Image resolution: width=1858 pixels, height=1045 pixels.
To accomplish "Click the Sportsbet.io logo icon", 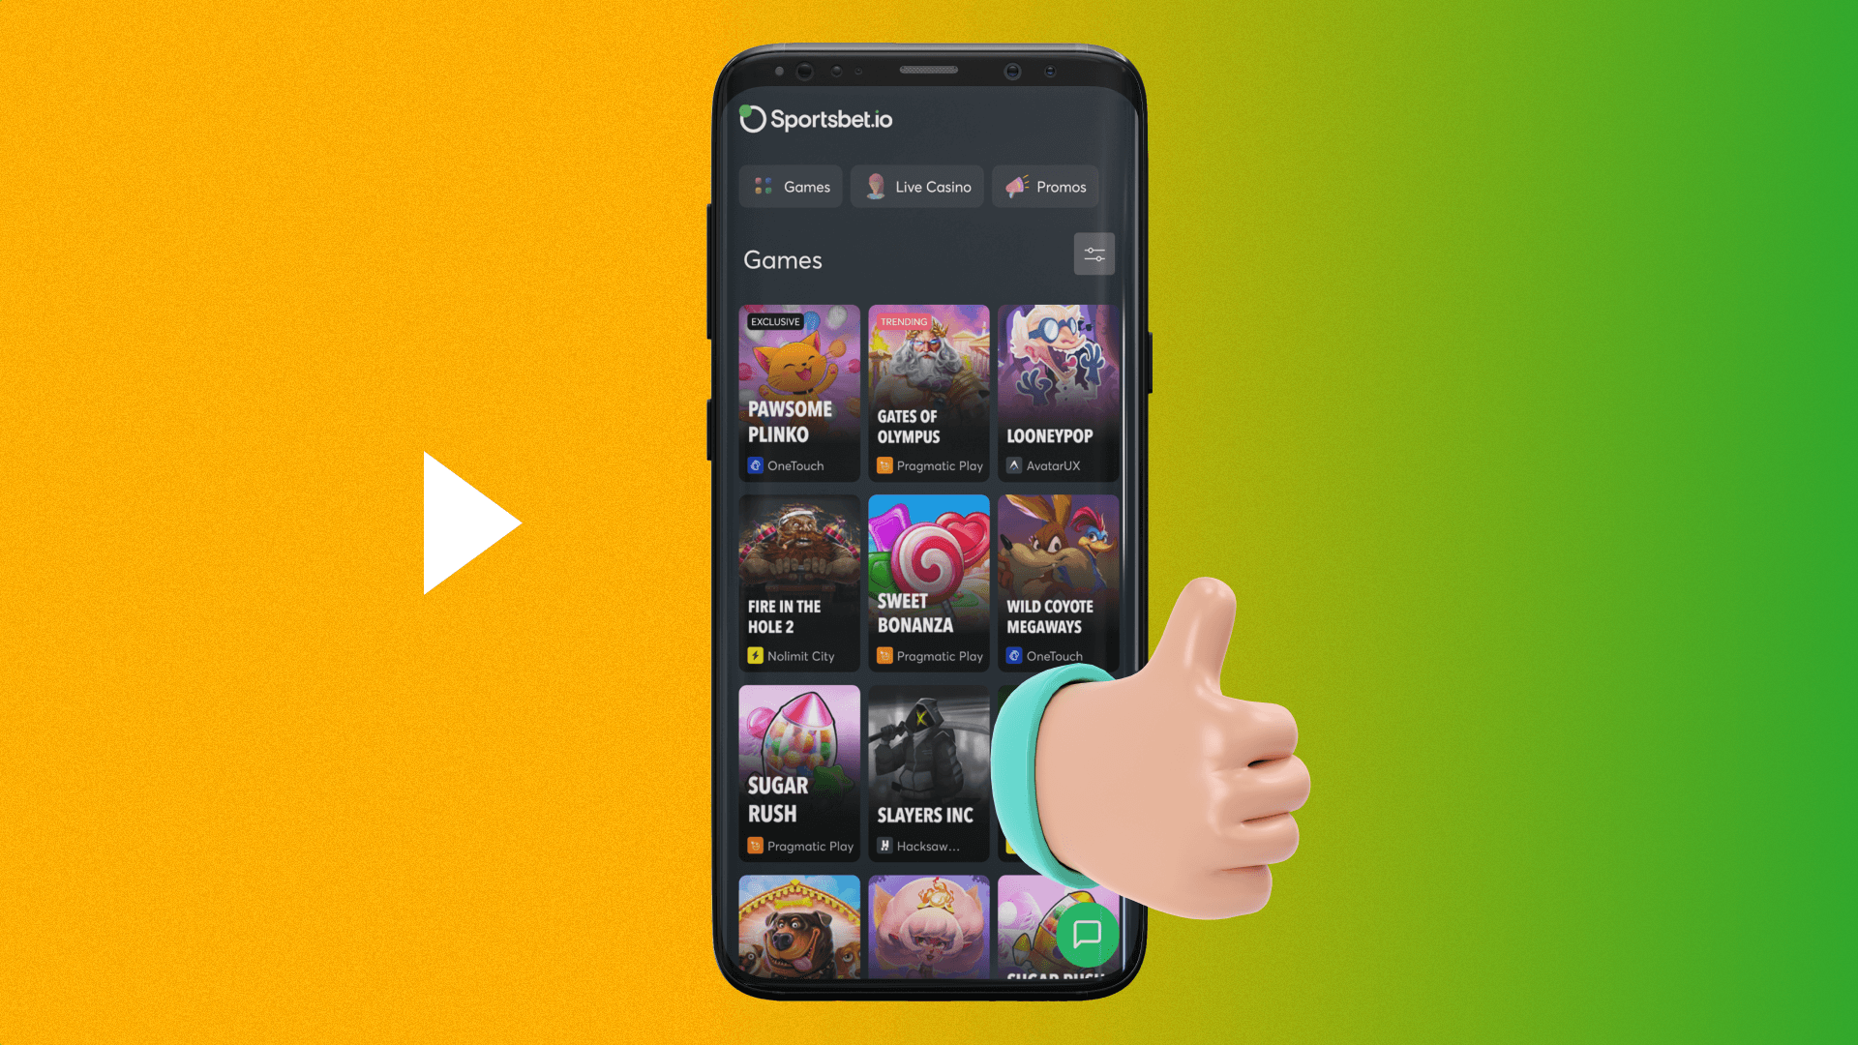I will (753, 117).
